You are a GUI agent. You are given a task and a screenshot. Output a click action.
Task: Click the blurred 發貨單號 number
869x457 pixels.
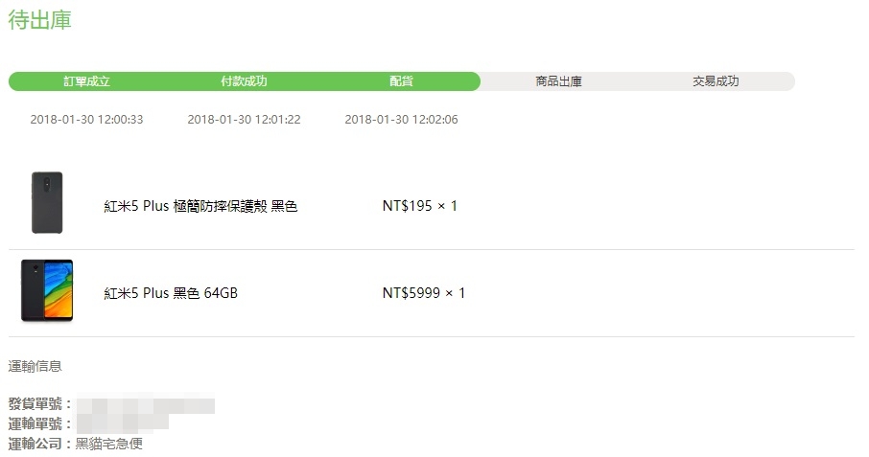point(145,404)
